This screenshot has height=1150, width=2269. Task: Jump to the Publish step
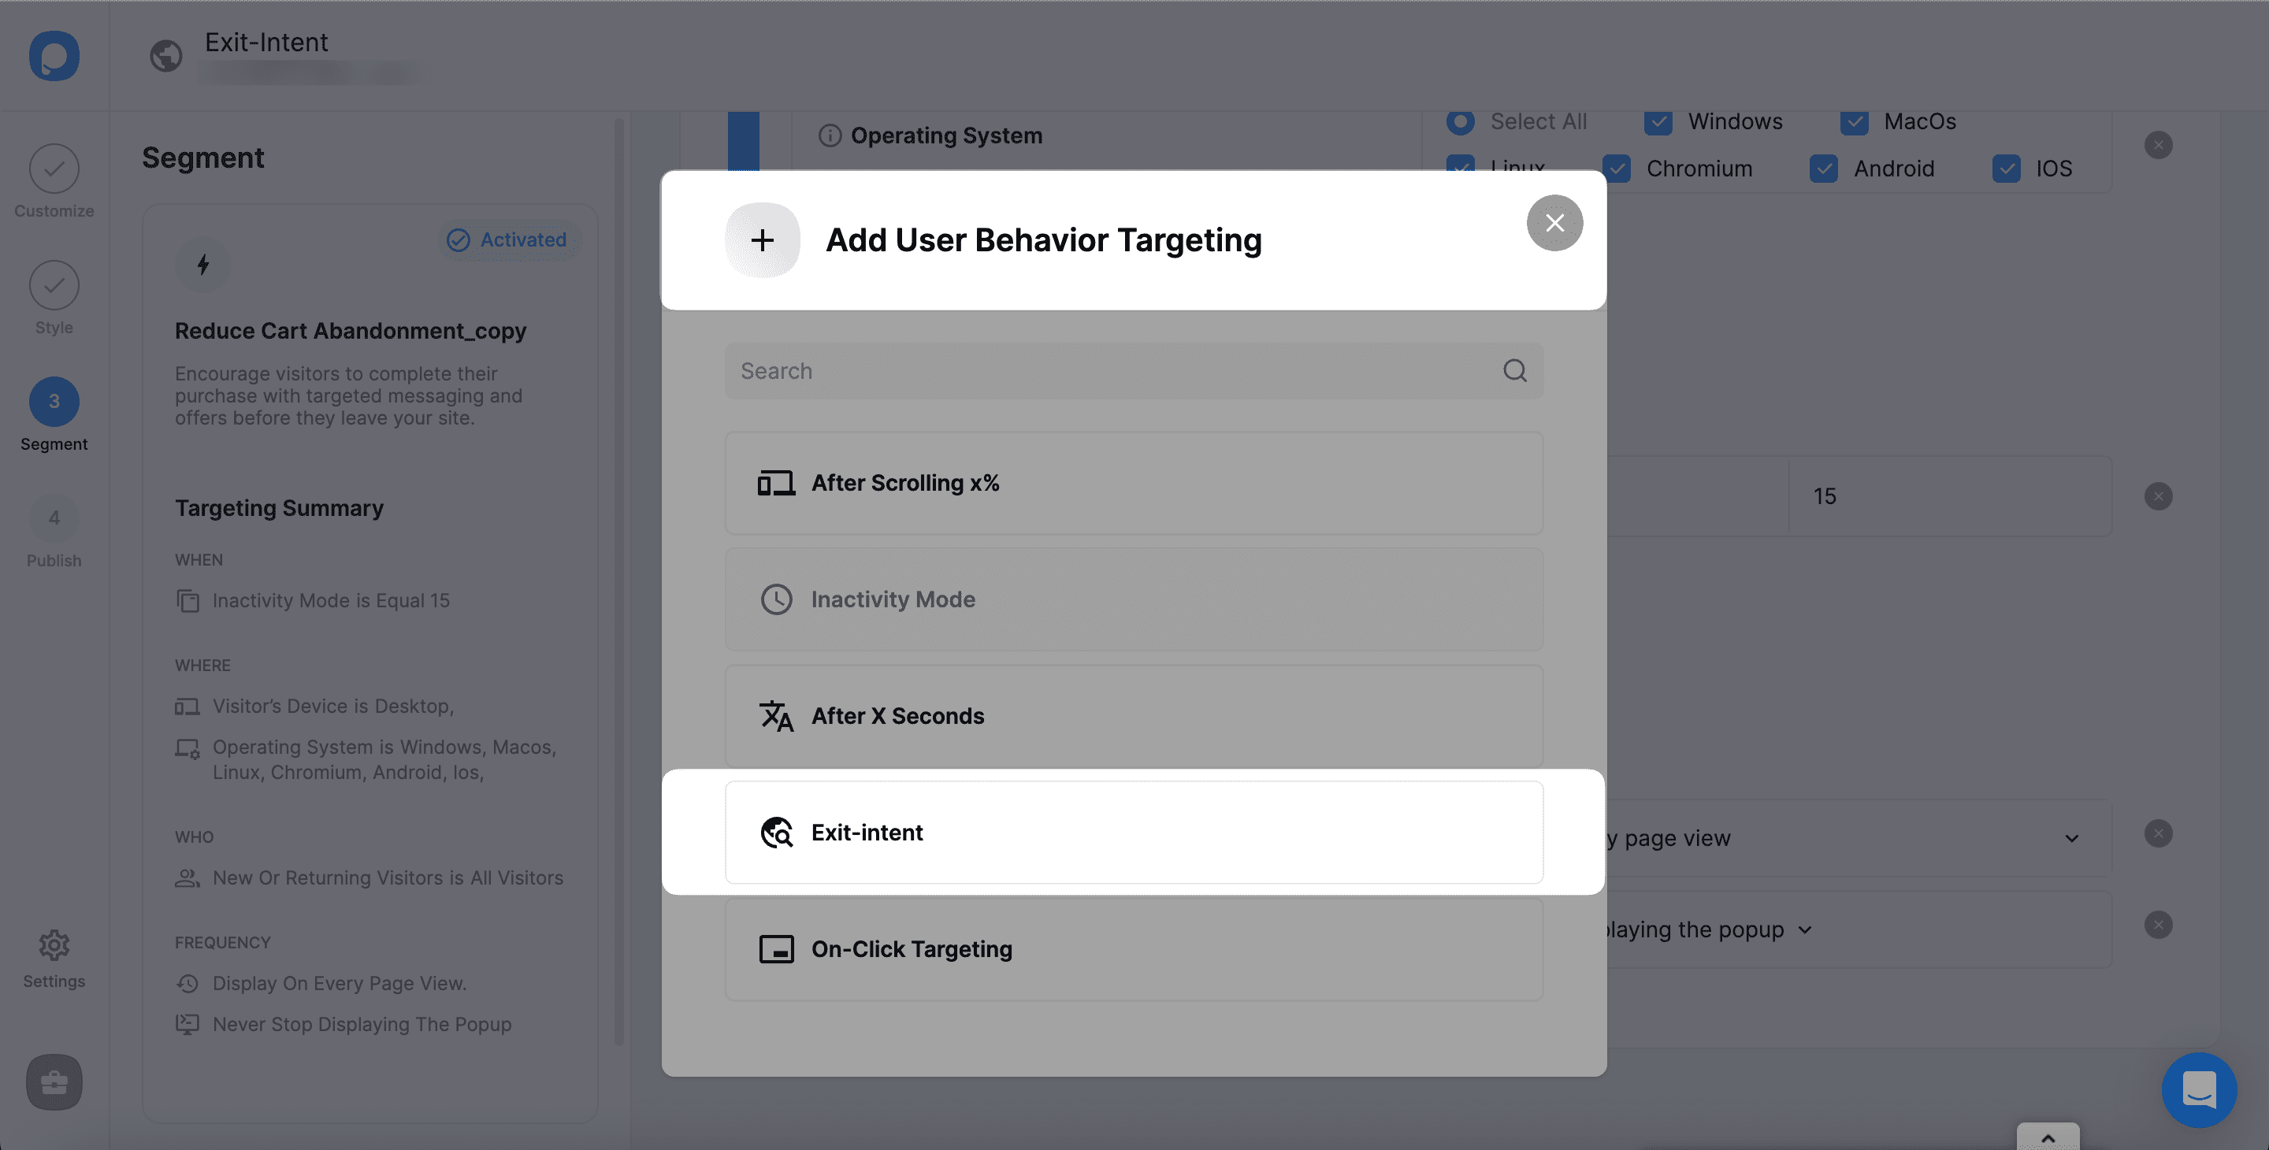pos(54,531)
